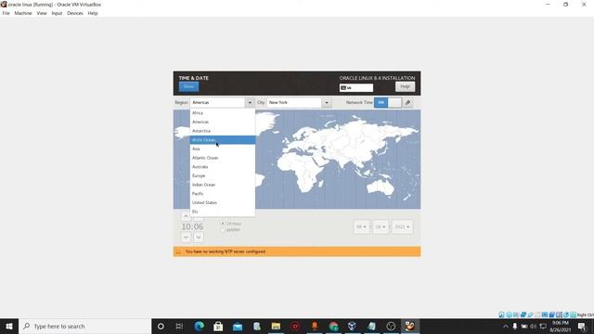Decrease the hour with down arrow
This screenshot has height=334, width=594.
click(186, 238)
